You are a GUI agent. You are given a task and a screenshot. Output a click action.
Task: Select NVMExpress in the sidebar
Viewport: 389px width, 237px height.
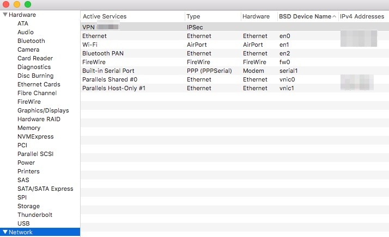35,136
